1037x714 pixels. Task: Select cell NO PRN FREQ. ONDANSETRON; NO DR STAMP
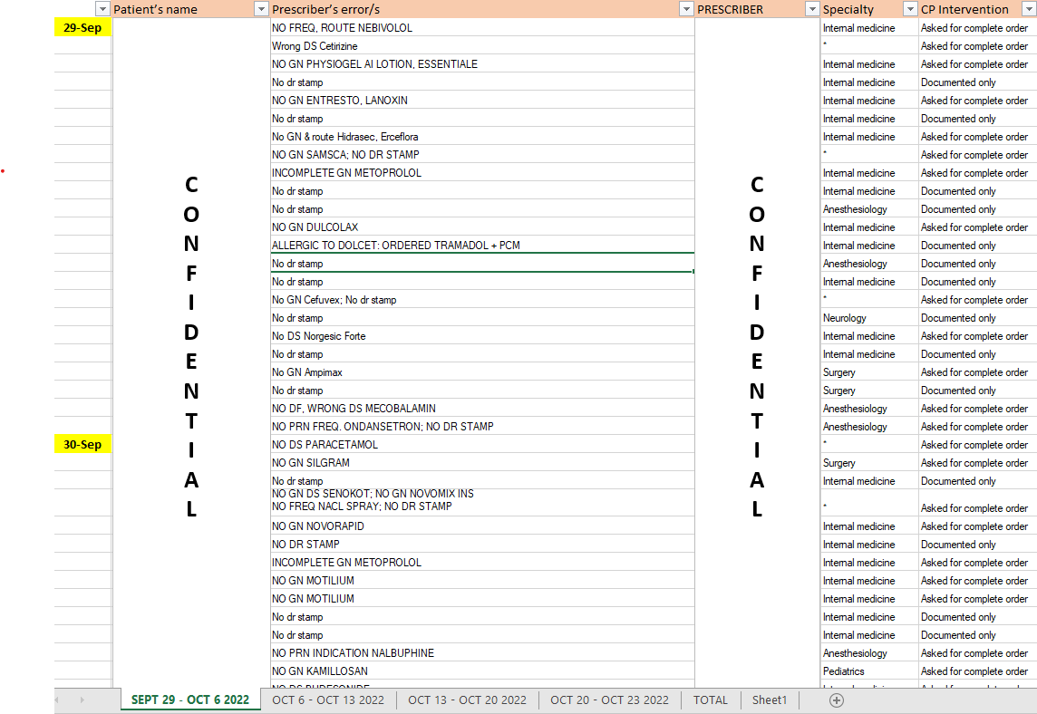coord(482,427)
